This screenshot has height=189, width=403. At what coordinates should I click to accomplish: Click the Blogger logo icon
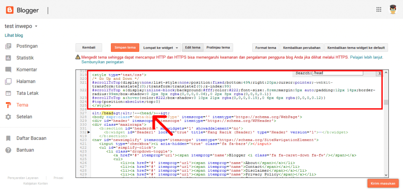pyautogui.click(x=10, y=10)
